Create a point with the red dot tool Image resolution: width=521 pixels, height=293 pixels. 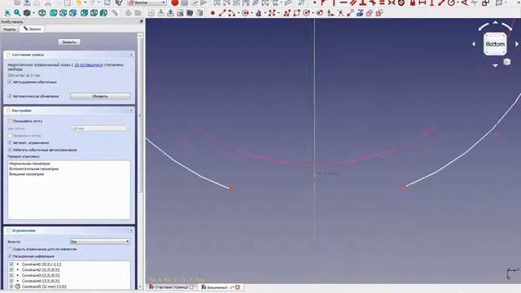pos(212,13)
